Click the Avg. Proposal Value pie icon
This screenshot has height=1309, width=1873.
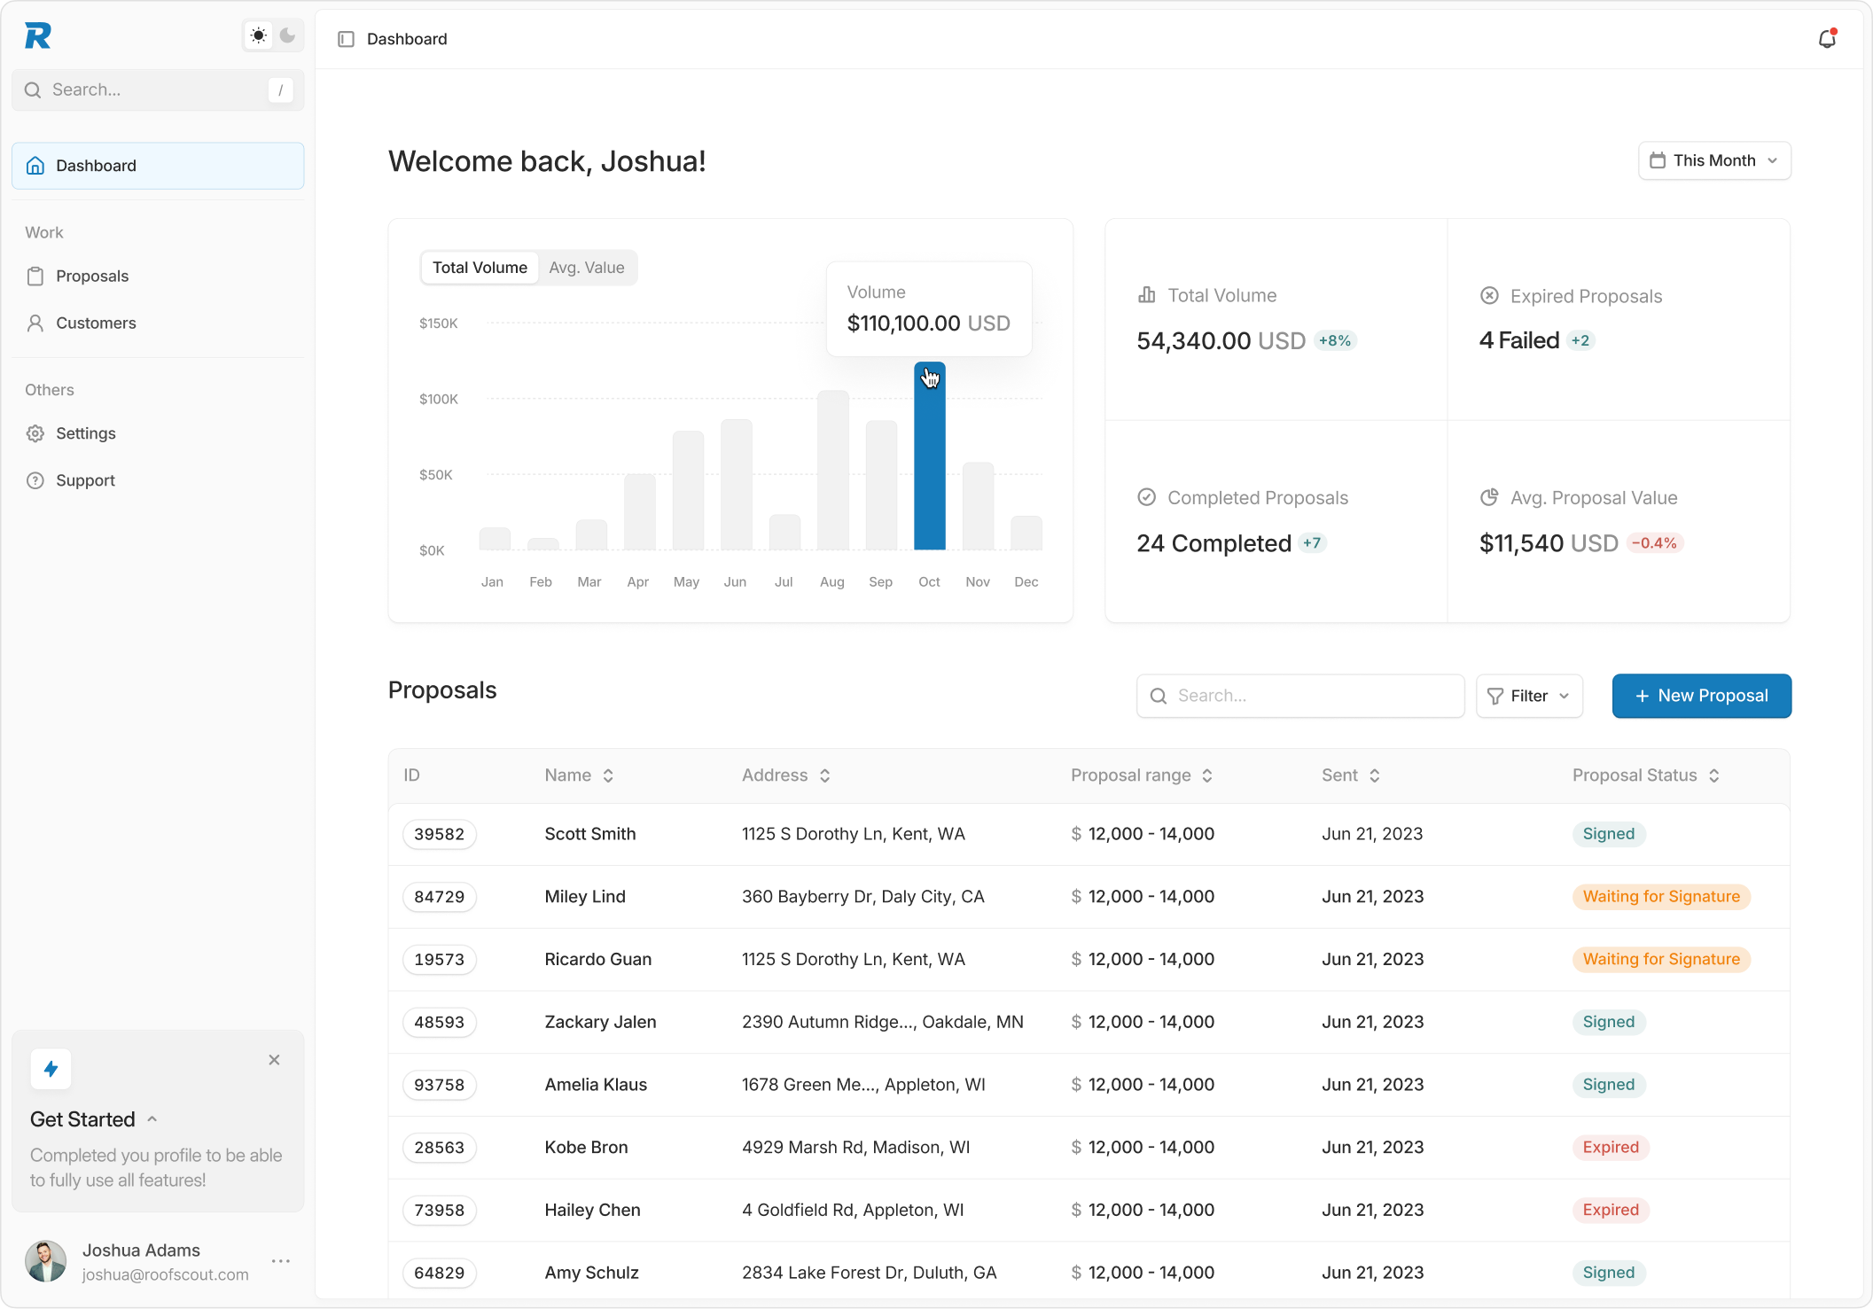pyautogui.click(x=1489, y=497)
